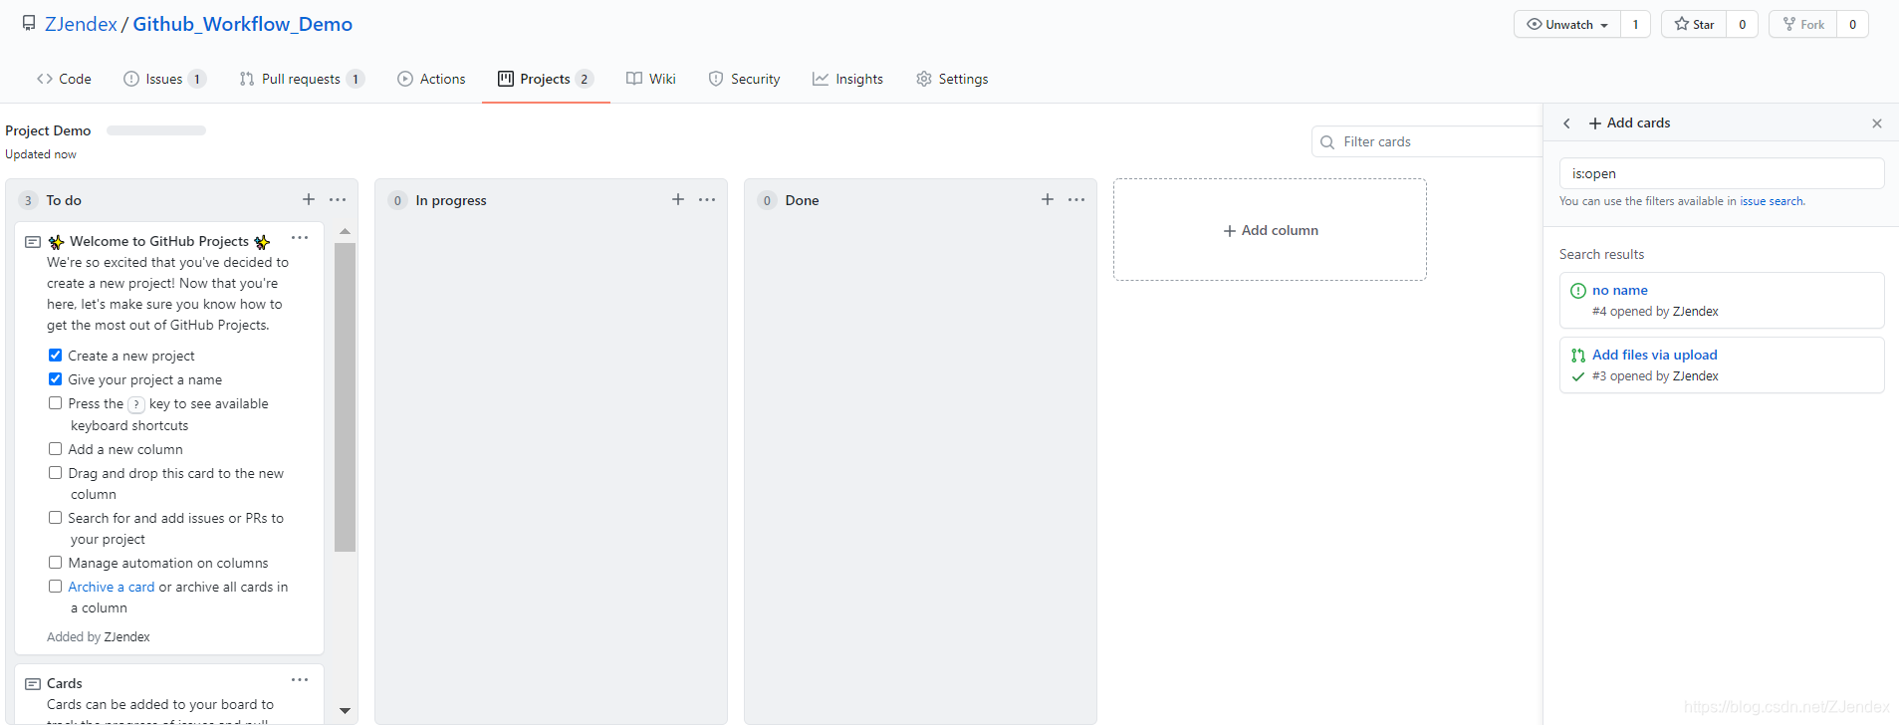
Task: Open the To do column options menu
Action: (338, 199)
